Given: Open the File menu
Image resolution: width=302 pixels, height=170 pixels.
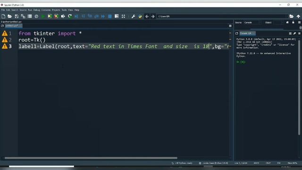Looking at the screenshot, I should pyautogui.click(x=3, y=10).
